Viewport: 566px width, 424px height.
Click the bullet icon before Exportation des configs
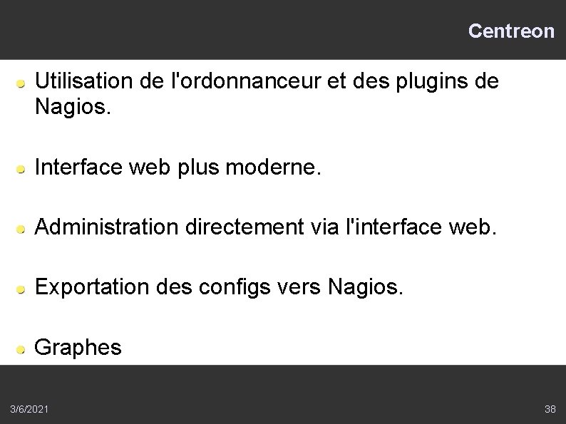coord(22,289)
